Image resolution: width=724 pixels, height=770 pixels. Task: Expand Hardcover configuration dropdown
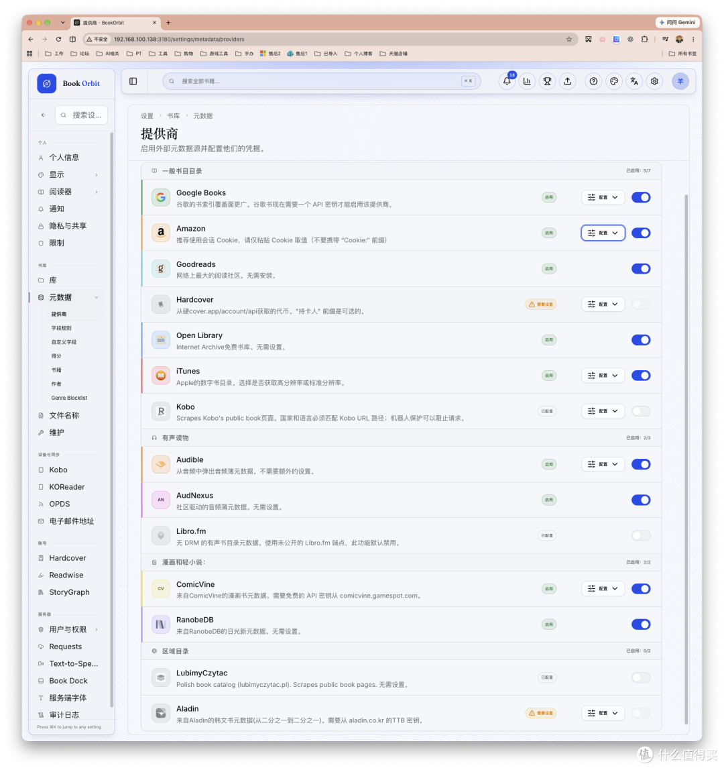tap(603, 305)
